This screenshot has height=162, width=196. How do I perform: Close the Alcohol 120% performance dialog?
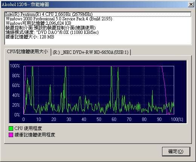tap(191, 5)
